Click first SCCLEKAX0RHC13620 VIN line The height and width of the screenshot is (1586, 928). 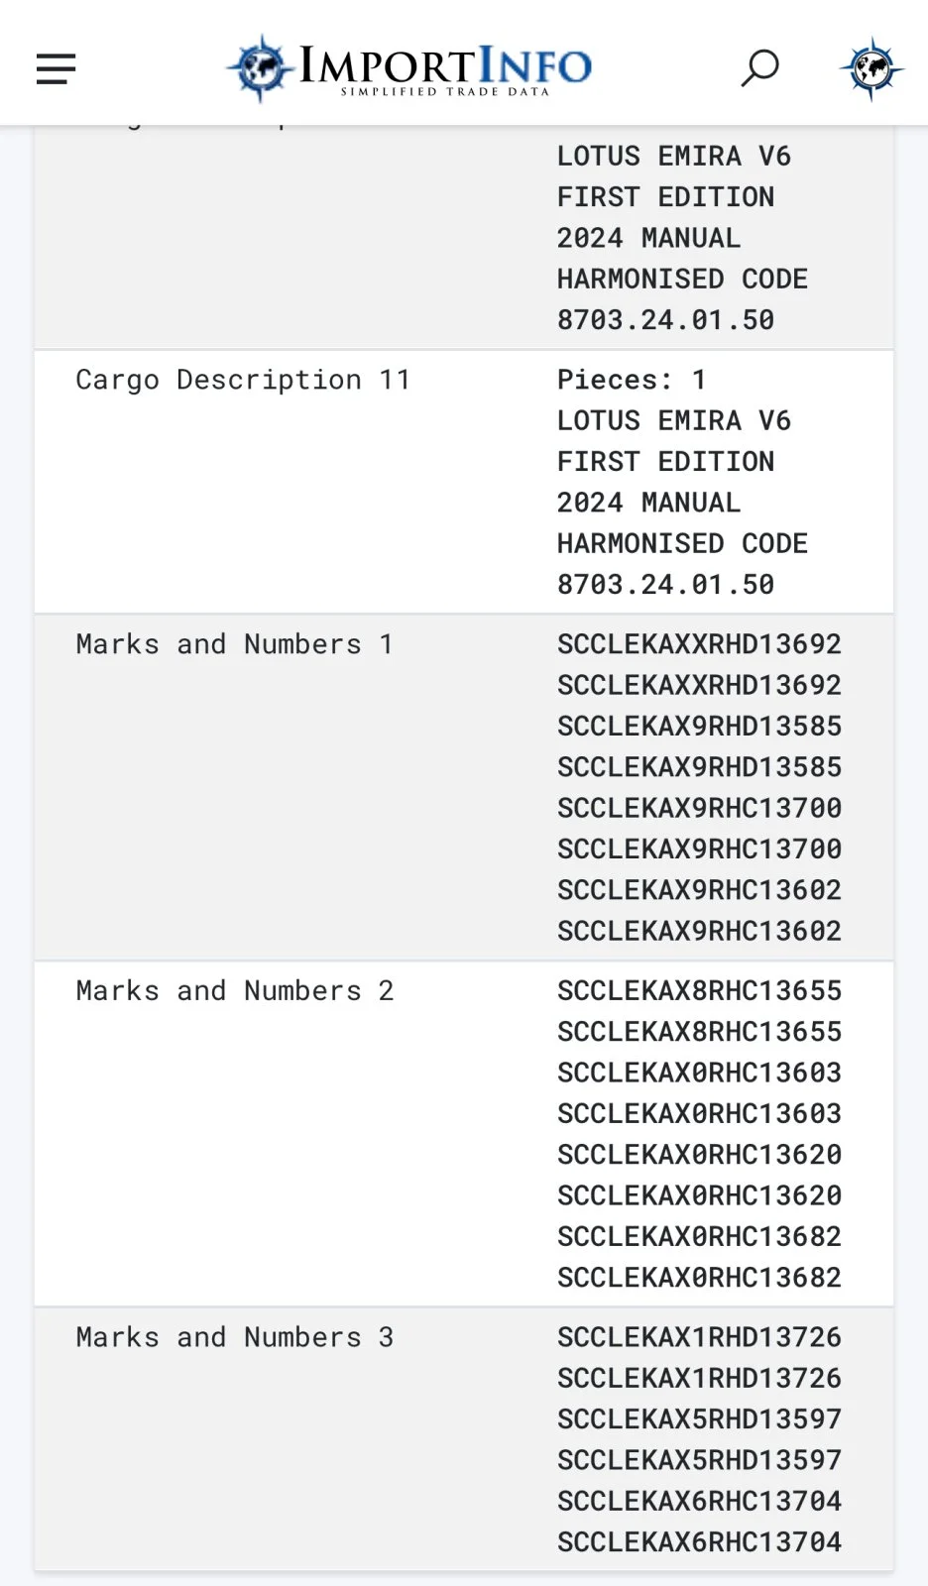pyautogui.click(x=699, y=1155)
